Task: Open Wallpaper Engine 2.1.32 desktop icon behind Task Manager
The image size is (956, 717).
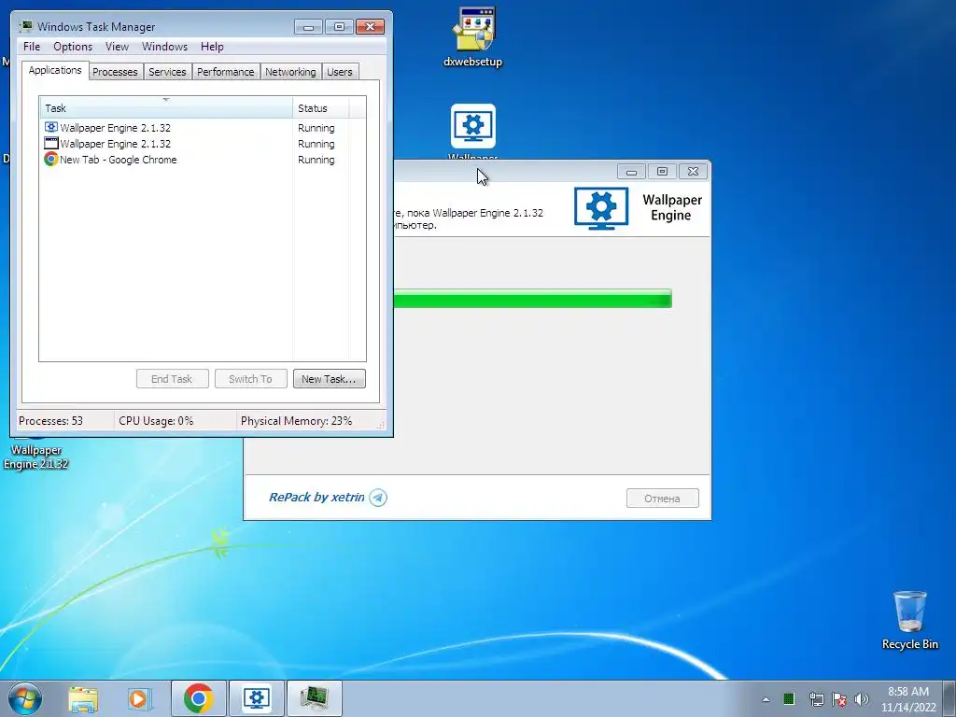Action: [x=35, y=454]
